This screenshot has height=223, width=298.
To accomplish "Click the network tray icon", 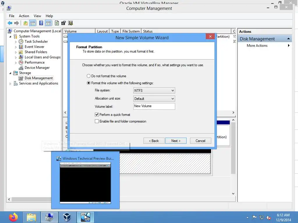I will pos(262,217).
